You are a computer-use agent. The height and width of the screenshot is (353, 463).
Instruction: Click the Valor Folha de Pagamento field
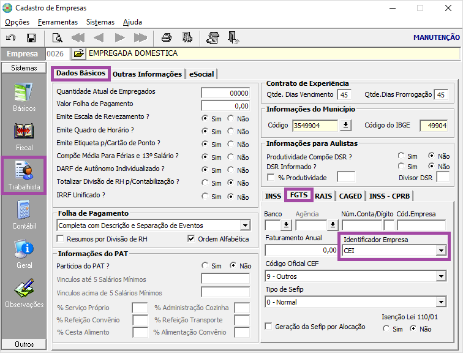225,106
